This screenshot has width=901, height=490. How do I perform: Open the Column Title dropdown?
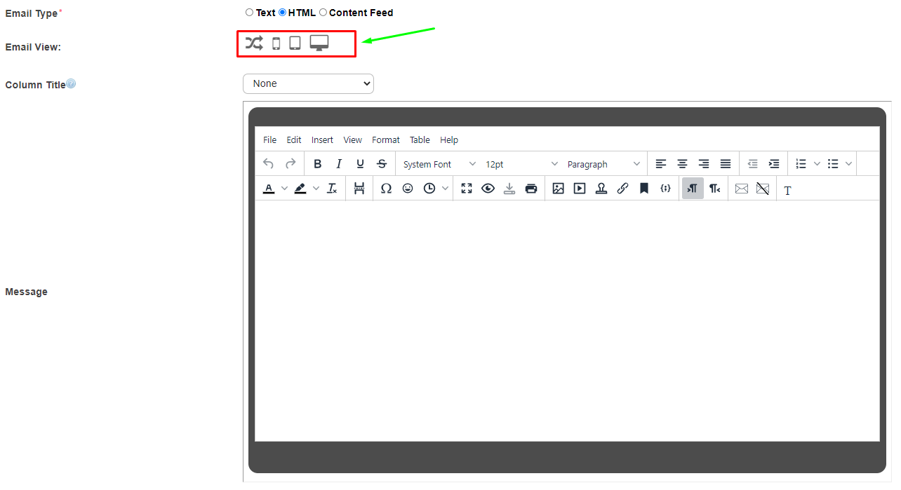coord(308,83)
